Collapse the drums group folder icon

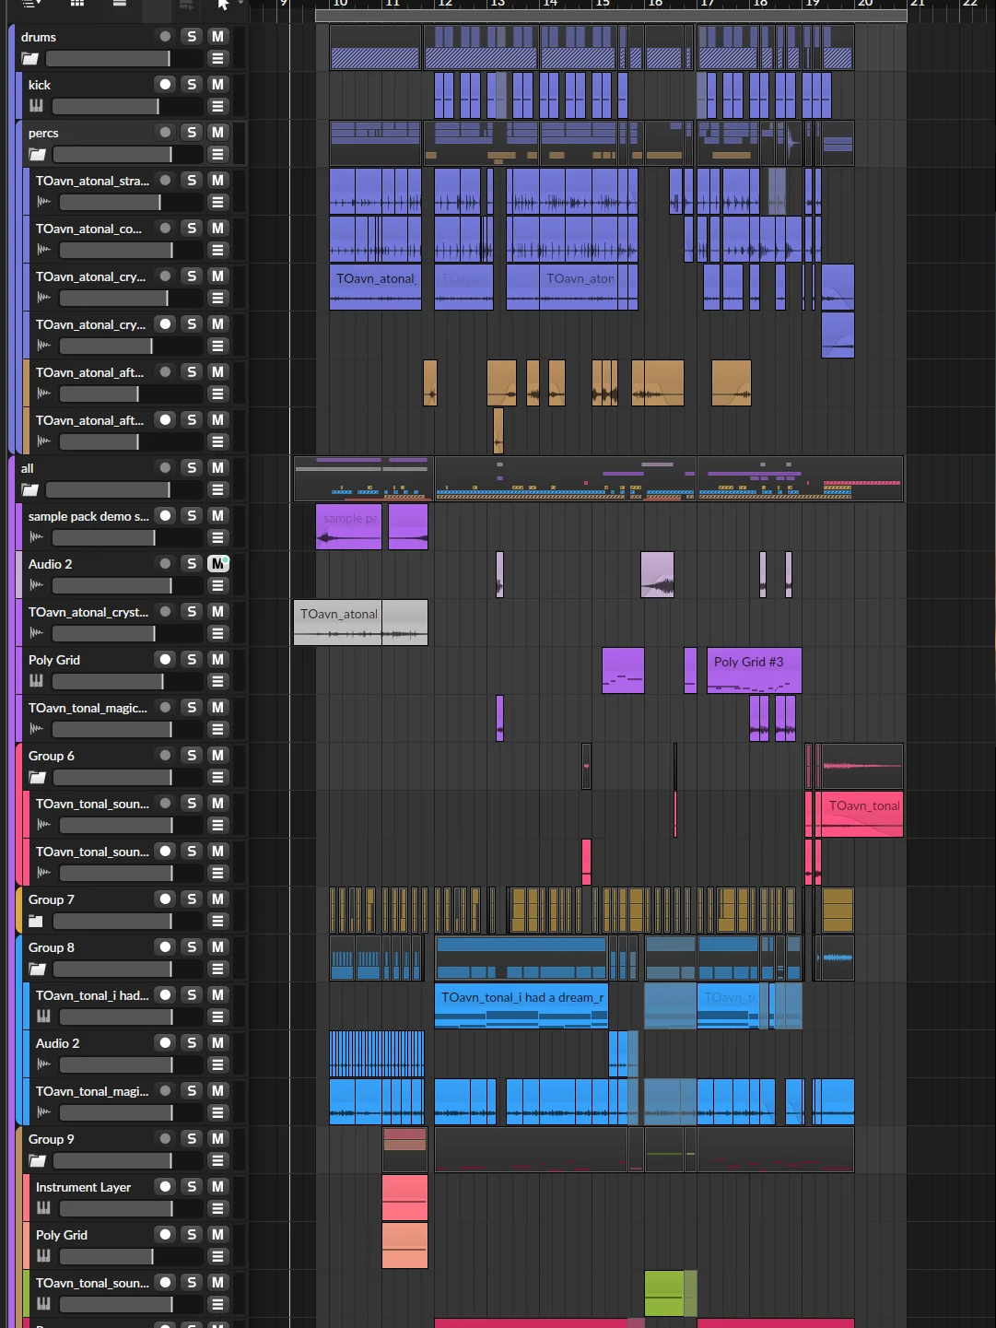pos(30,58)
